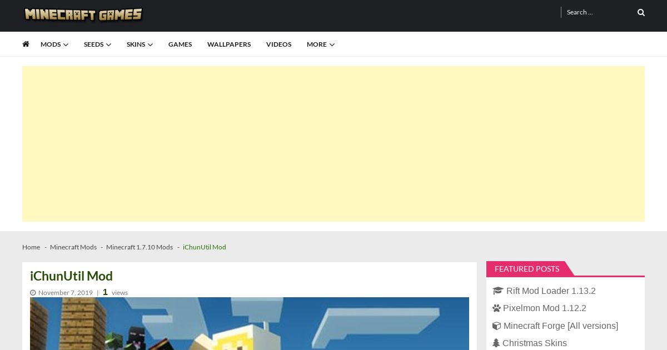This screenshot has height=350, width=667.
Task: Expand the MORE dropdown menu
Action: pyautogui.click(x=321, y=44)
